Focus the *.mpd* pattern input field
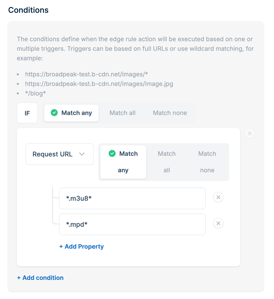 pos(132,224)
